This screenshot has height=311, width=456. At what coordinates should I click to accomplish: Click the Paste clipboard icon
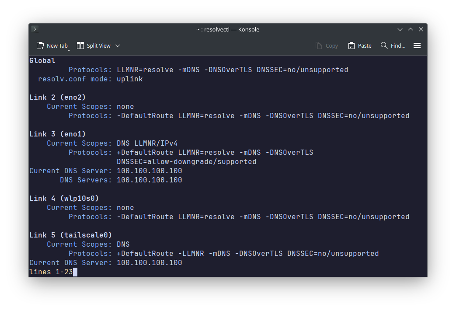351,45
